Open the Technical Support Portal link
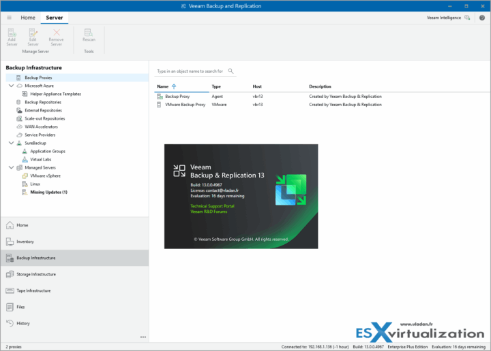Image resolution: width=491 pixels, height=351 pixels. [212, 206]
